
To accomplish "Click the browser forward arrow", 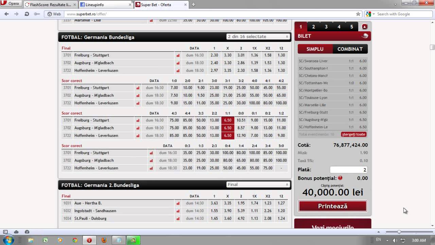I will [16, 14].
